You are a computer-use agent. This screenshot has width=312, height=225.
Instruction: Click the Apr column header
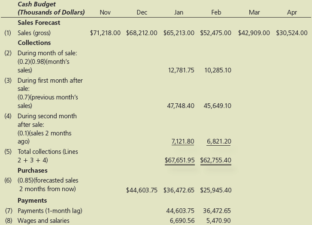click(x=291, y=12)
